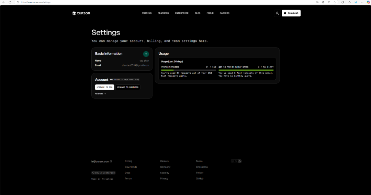Open the Blog nav item
371x195 pixels.
[198, 13]
